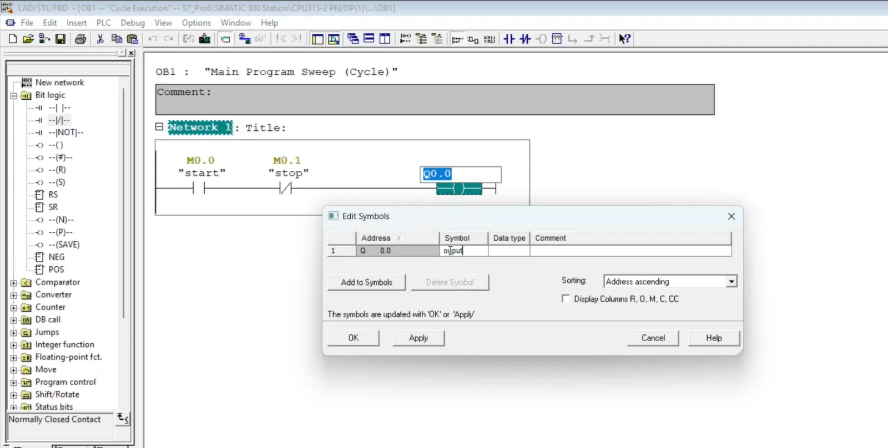The height and width of the screenshot is (448, 888).
Task: Click the Download to PLC icon
Action: coord(205,39)
